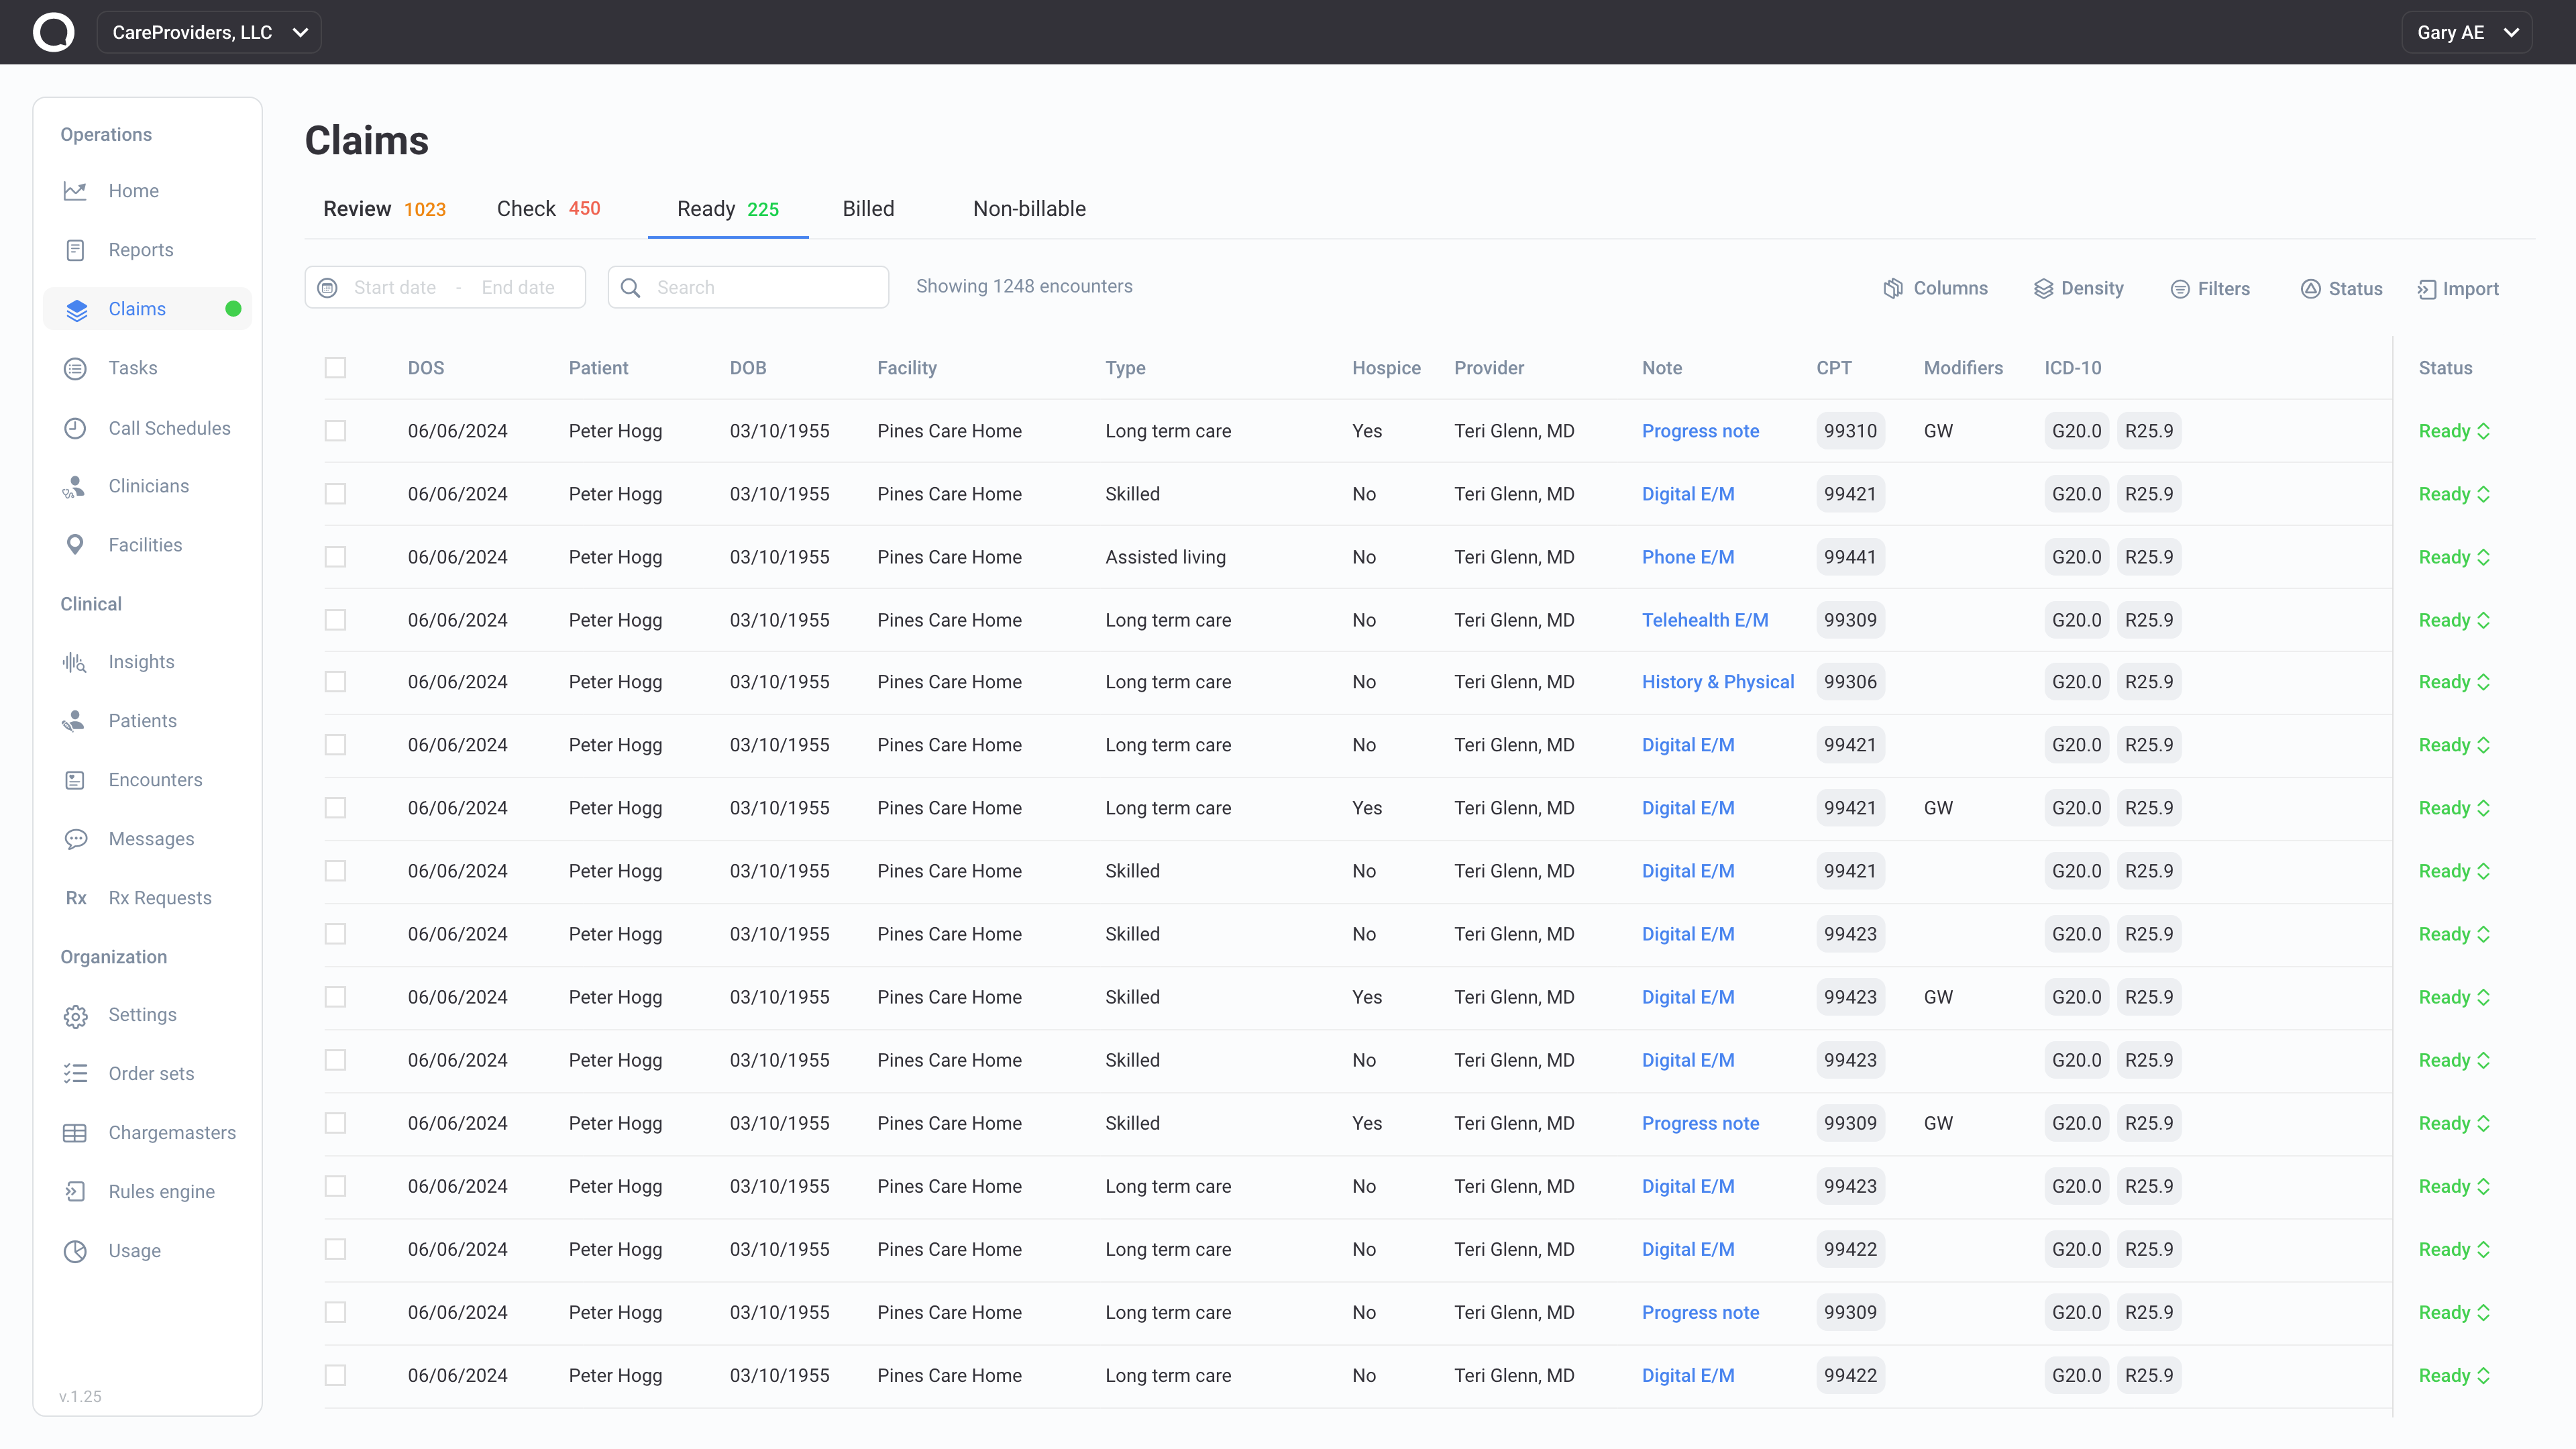Click the Columns button

[1936, 288]
